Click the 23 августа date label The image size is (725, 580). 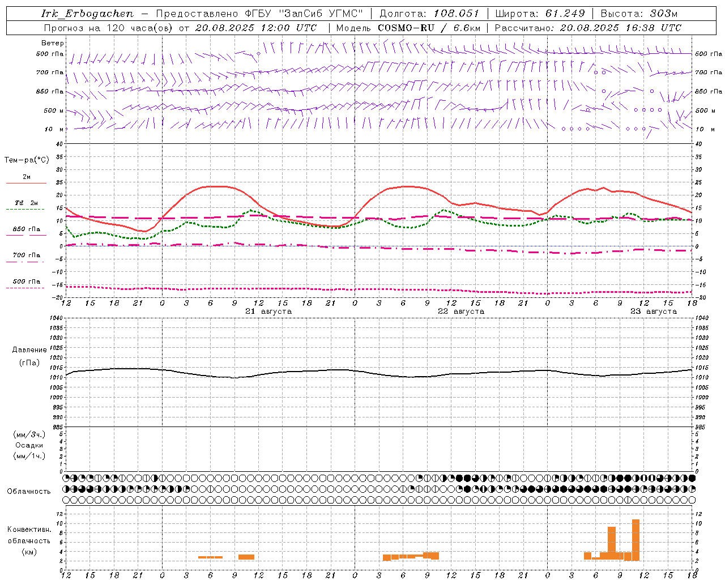[654, 312]
